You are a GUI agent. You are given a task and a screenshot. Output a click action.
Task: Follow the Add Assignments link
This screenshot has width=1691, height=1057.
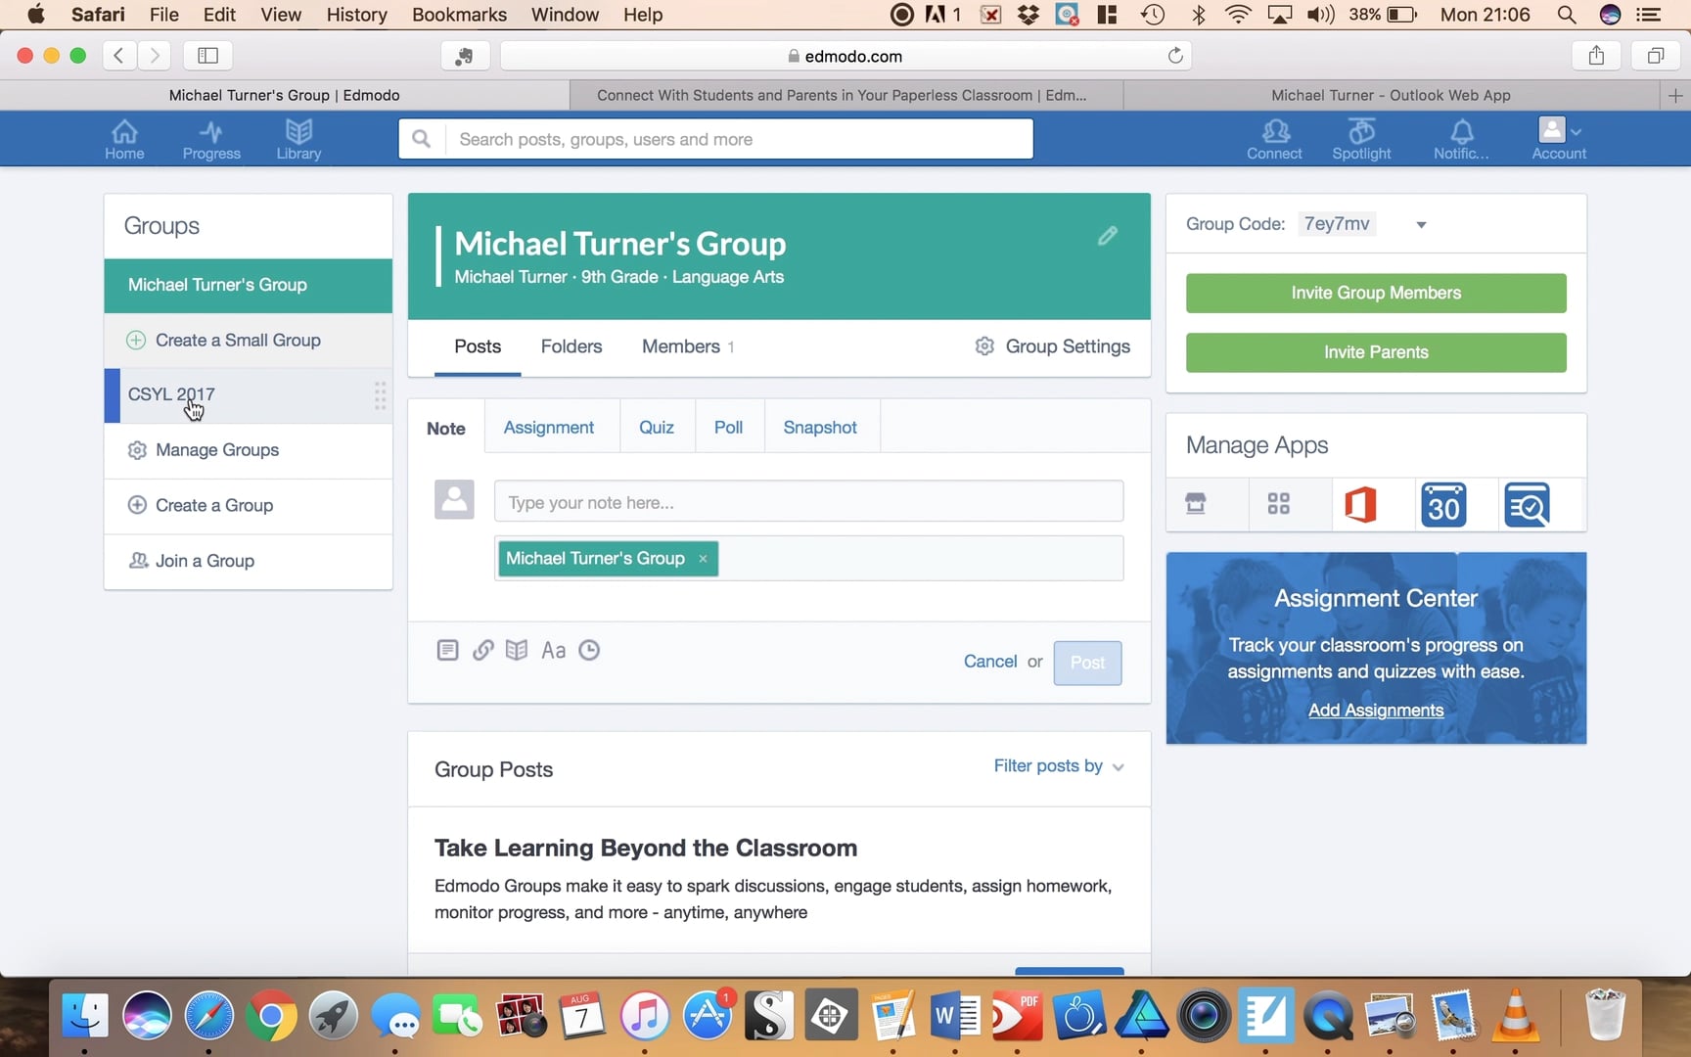click(x=1376, y=711)
